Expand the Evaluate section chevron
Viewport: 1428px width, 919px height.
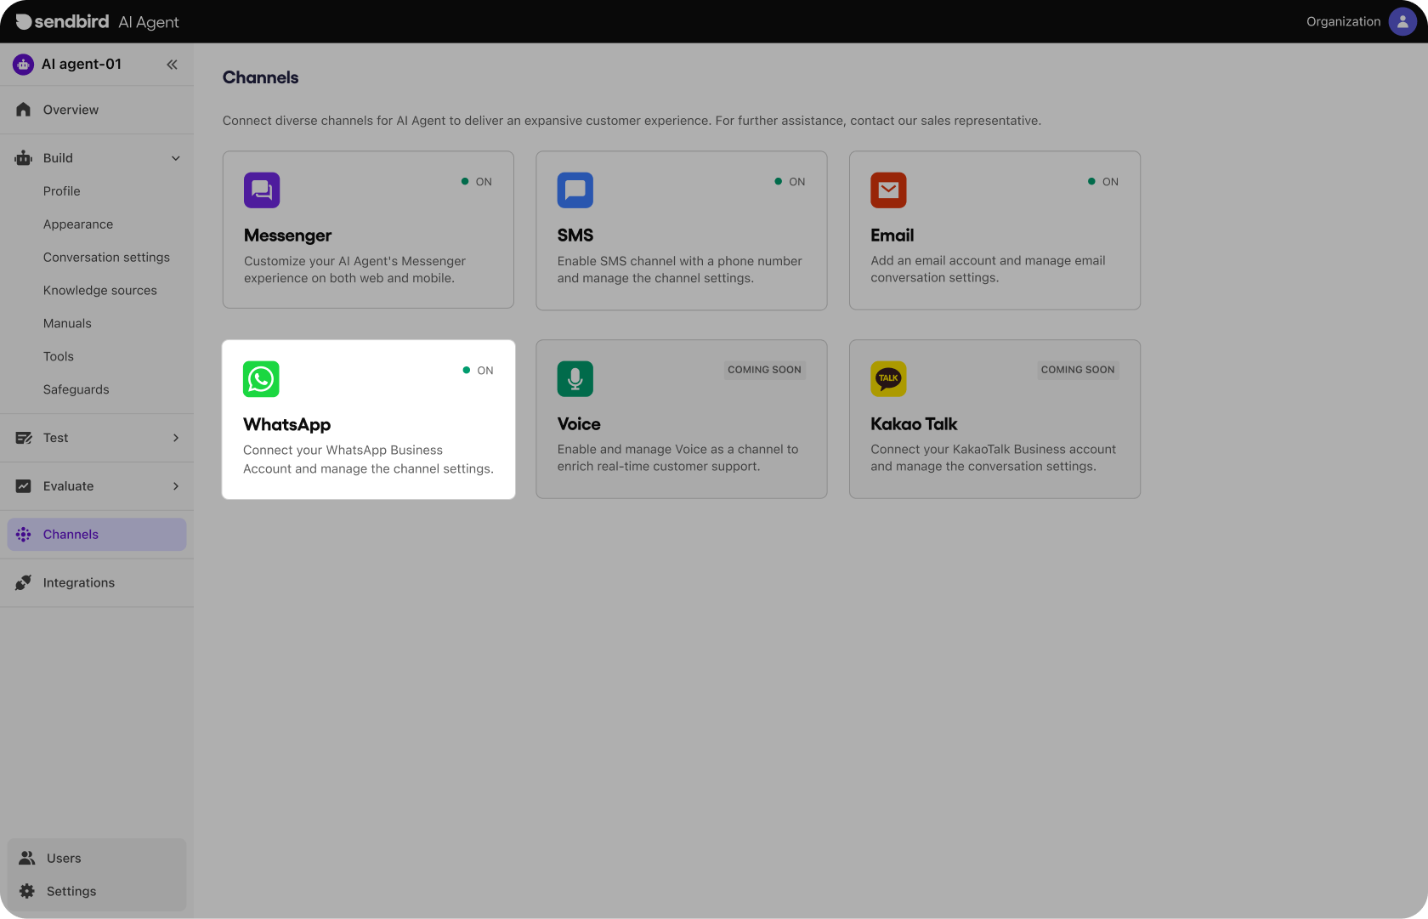click(176, 486)
